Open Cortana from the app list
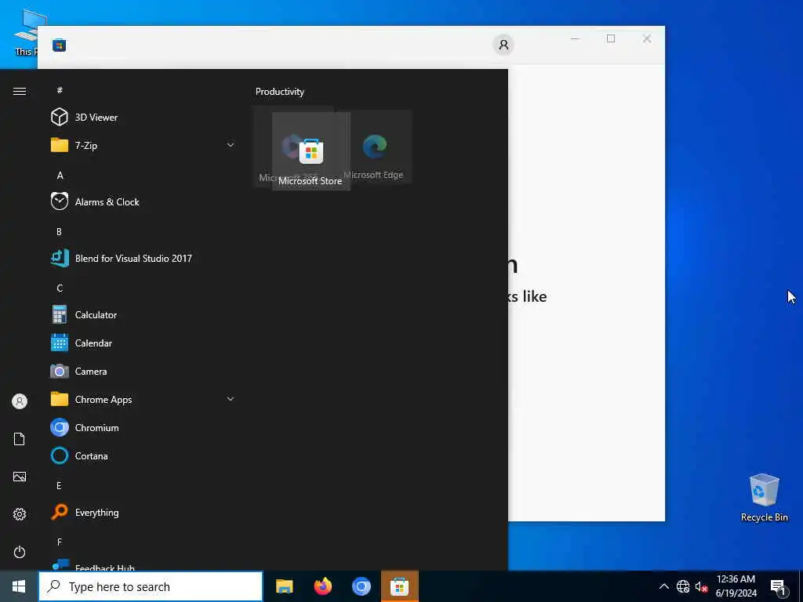Image resolution: width=803 pixels, height=602 pixels. [144, 455]
